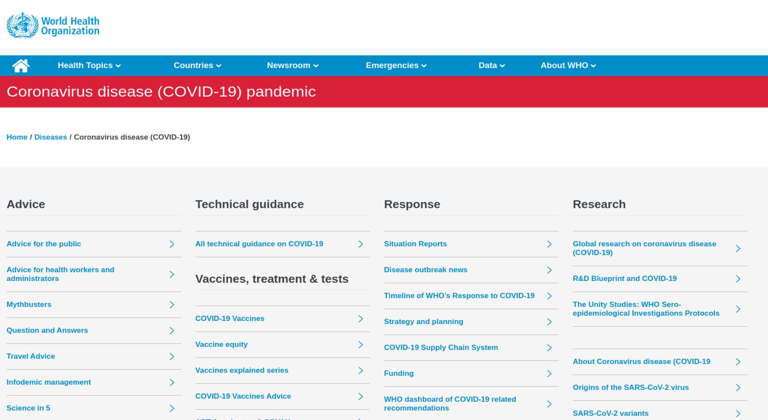This screenshot has width=768, height=420.
Task: Click the arrow next to COVID-19 Vaccines
Action: click(360, 319)
